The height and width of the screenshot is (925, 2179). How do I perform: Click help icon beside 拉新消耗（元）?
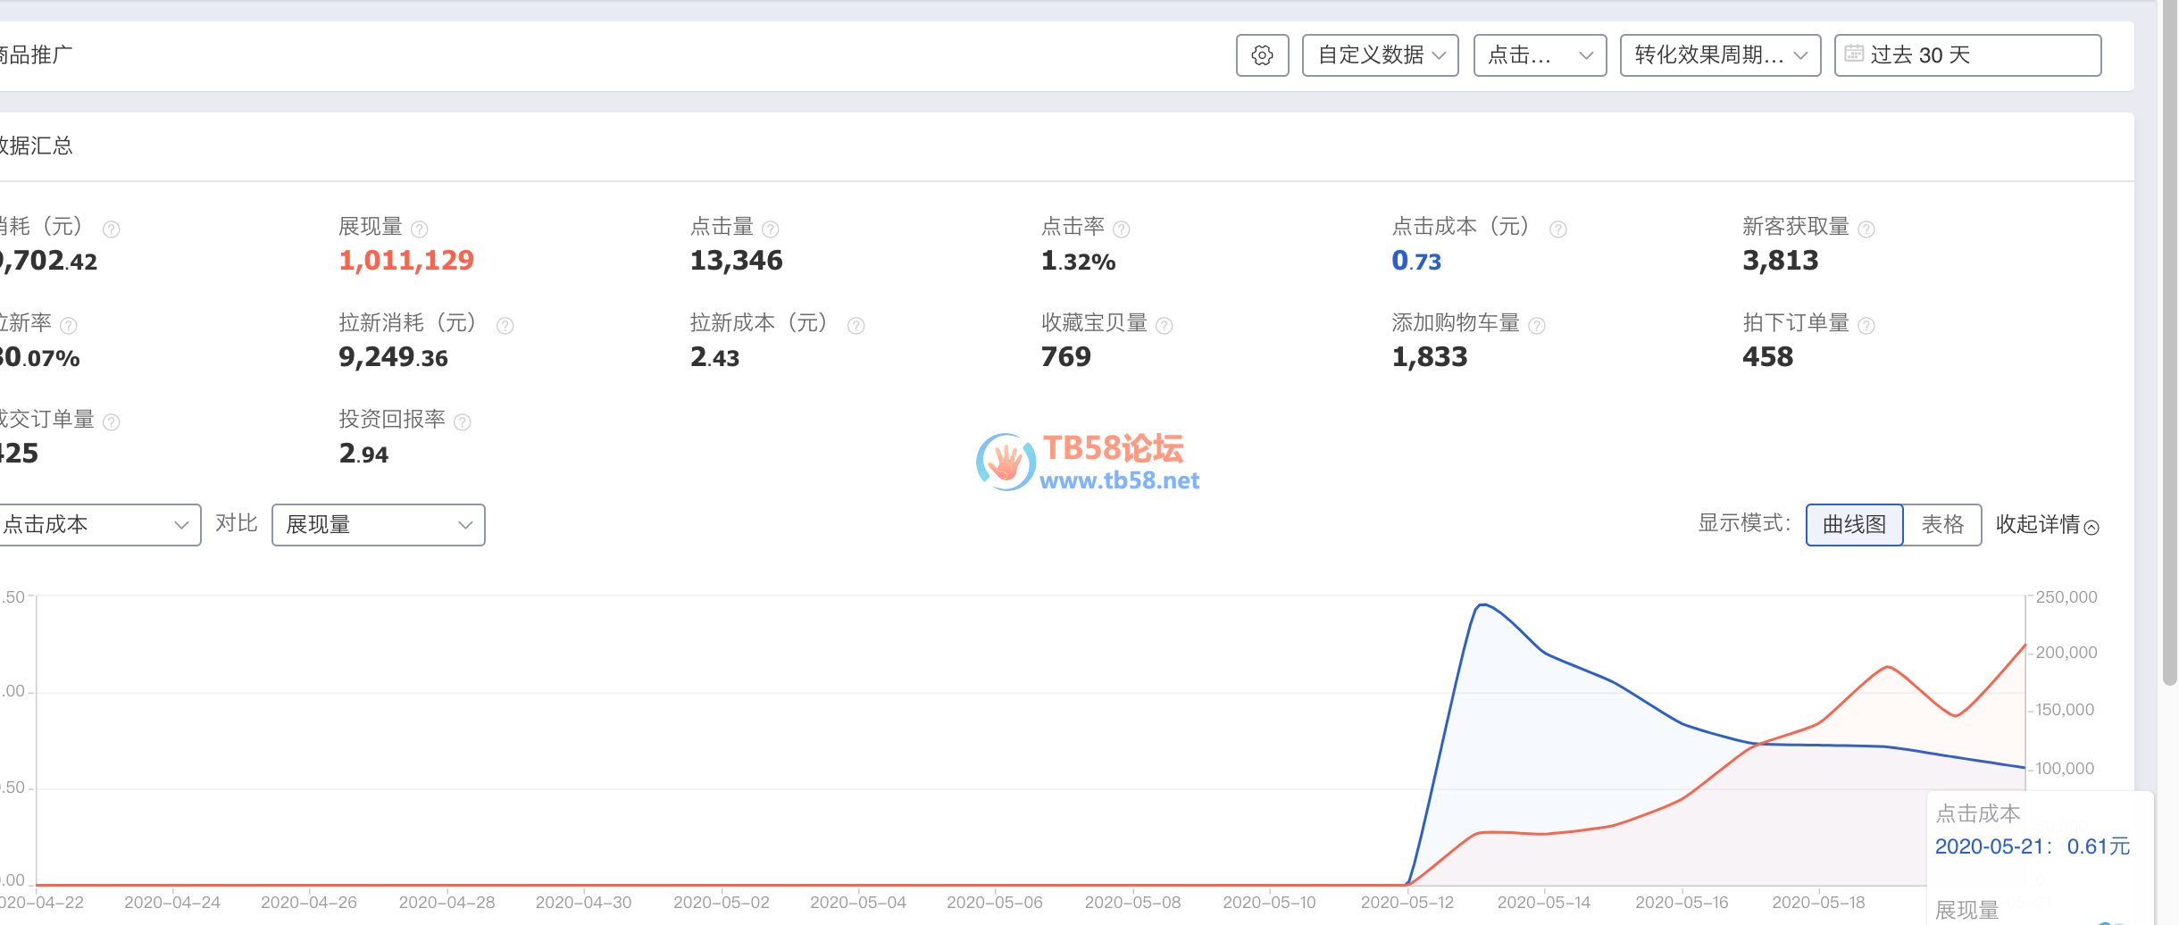505,326
